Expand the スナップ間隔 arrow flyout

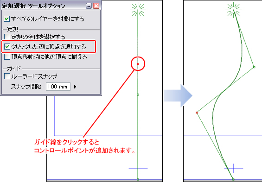(75, 87)
